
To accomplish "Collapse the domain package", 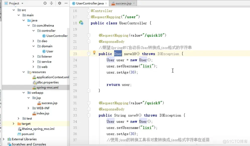I will 33,46.
